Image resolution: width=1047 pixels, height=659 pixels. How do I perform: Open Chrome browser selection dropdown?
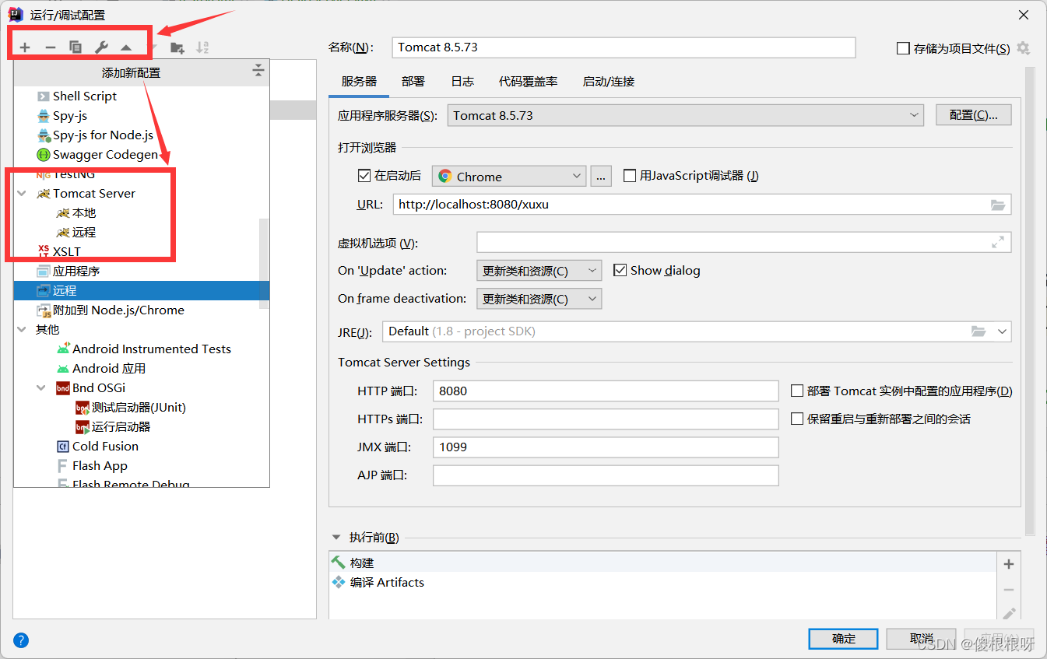[x=509, y=177]
